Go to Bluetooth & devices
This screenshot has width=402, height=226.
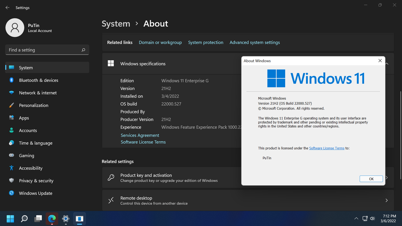(47, 80)
